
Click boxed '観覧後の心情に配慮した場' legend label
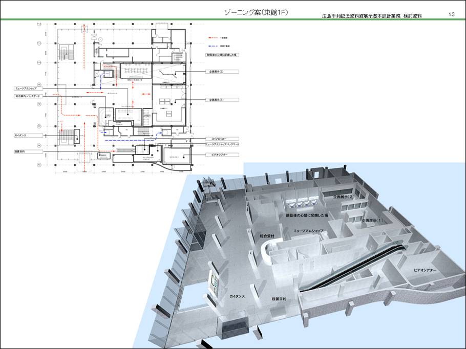click(223, 55)
